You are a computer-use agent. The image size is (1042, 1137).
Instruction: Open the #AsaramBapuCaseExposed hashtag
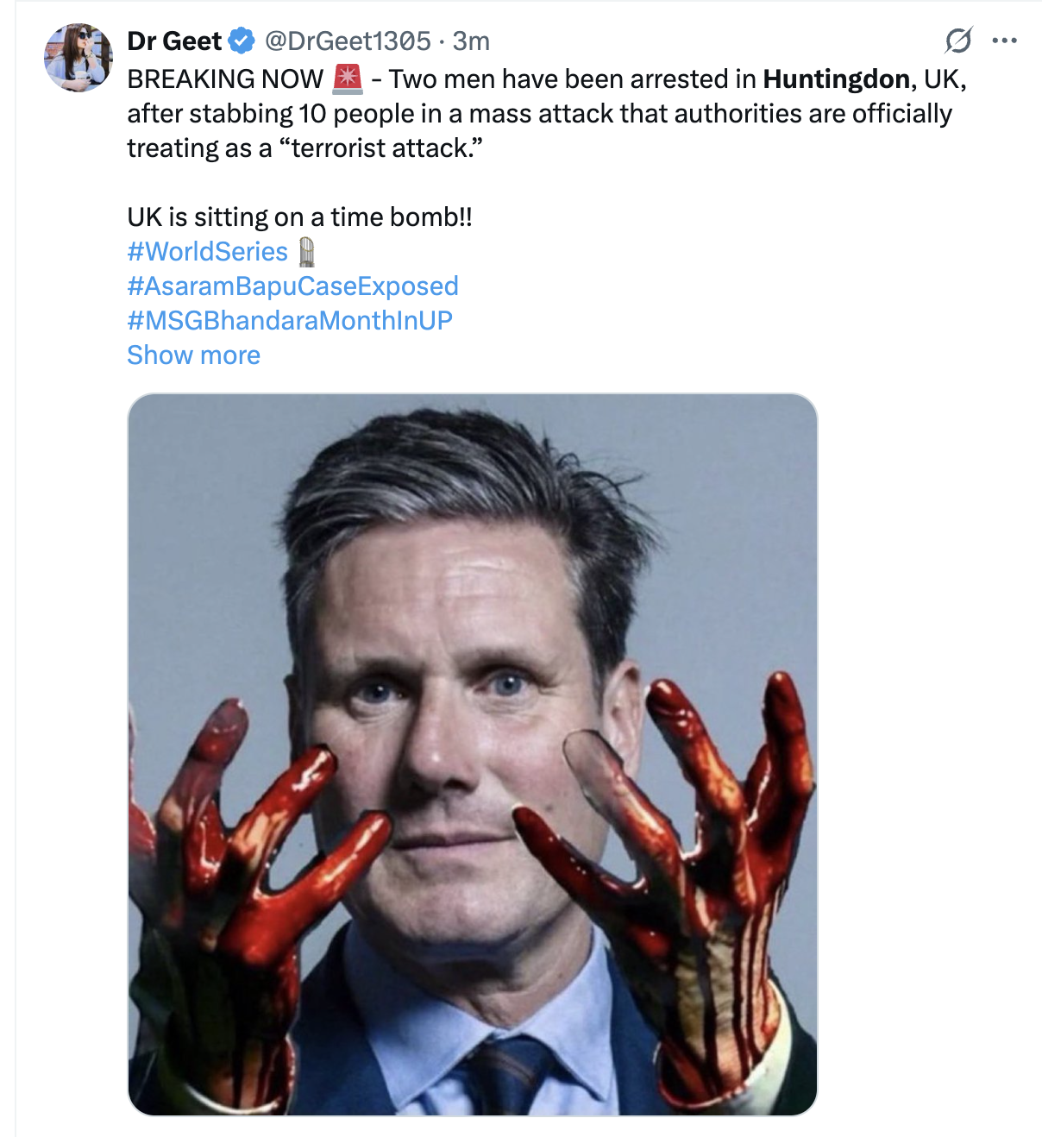click(x=292, y=286)
